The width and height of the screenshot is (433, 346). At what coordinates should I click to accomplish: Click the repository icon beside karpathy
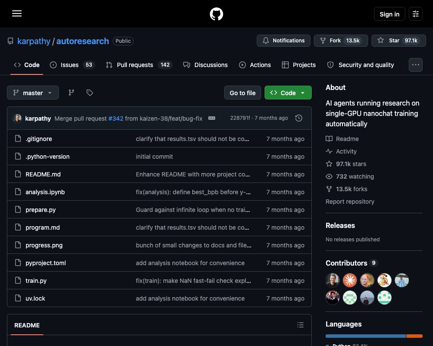click(10, 41)
